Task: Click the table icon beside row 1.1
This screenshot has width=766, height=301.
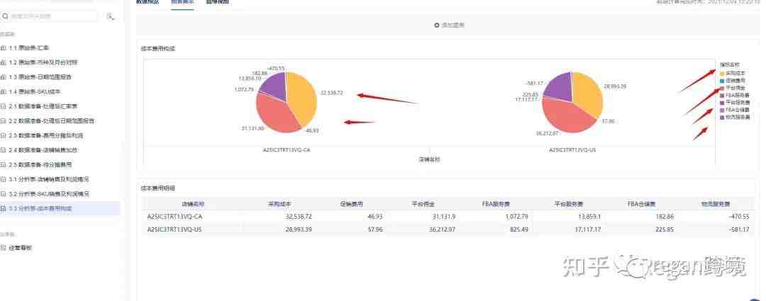Action: click(x=4, y=48)
